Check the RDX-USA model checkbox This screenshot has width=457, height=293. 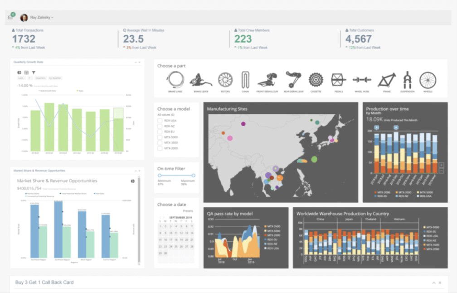160,121
